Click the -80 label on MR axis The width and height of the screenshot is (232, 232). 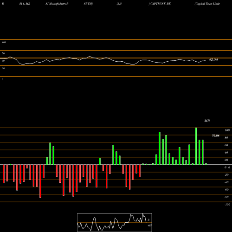(x=226, y=197)
